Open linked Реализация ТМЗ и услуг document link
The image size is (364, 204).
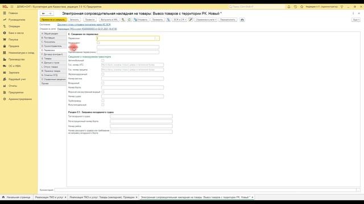[87, 29]
